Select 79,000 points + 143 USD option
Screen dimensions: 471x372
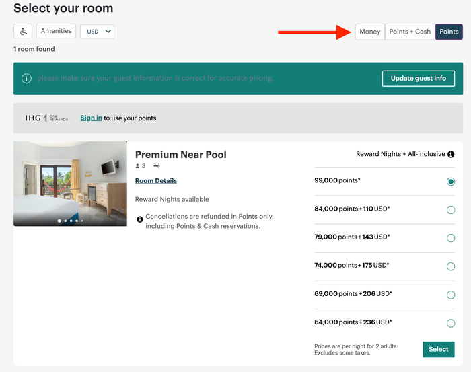(x=451, y=238)
